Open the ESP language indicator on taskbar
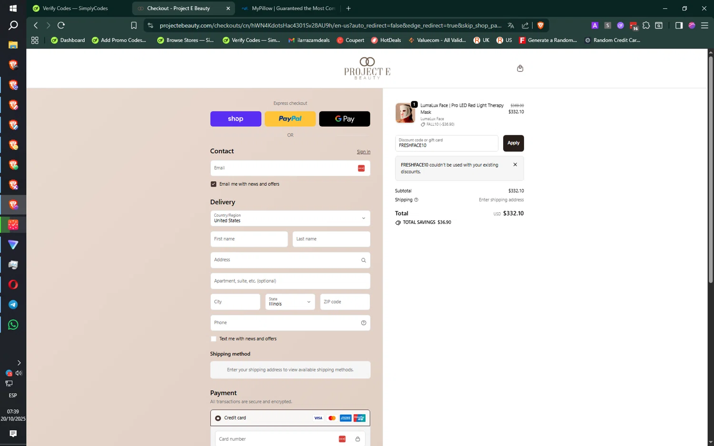 pyautogui.click(x=13, y=396)
